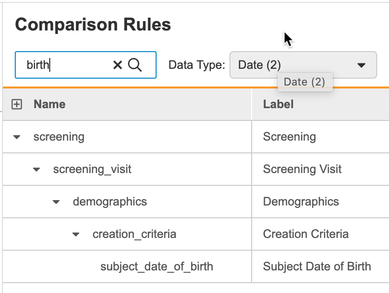Collapse the screening_visit node
This screenshot has width=389, height=293.
point(36,170)
